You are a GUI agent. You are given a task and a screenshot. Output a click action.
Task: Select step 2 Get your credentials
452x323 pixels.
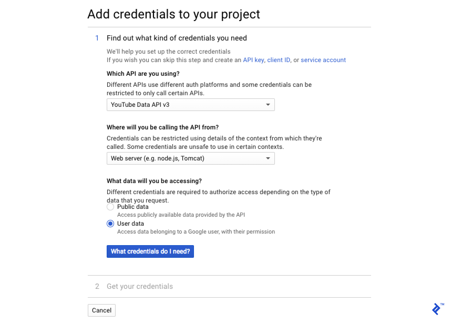click(x=140, y=286)
